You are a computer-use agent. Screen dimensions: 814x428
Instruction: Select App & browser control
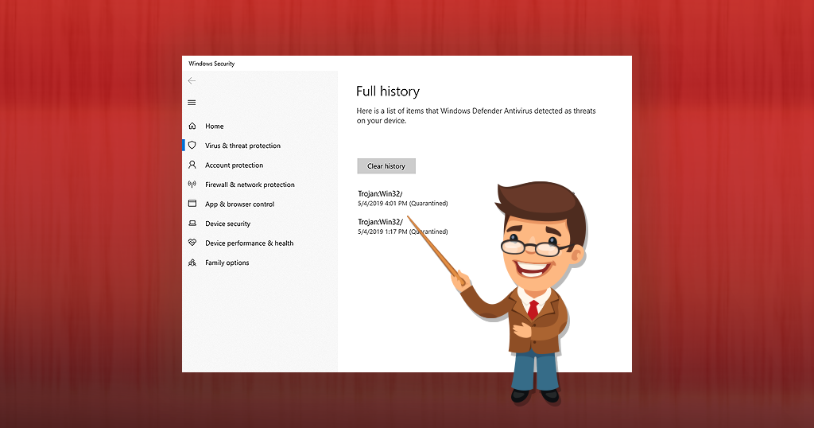239,204
